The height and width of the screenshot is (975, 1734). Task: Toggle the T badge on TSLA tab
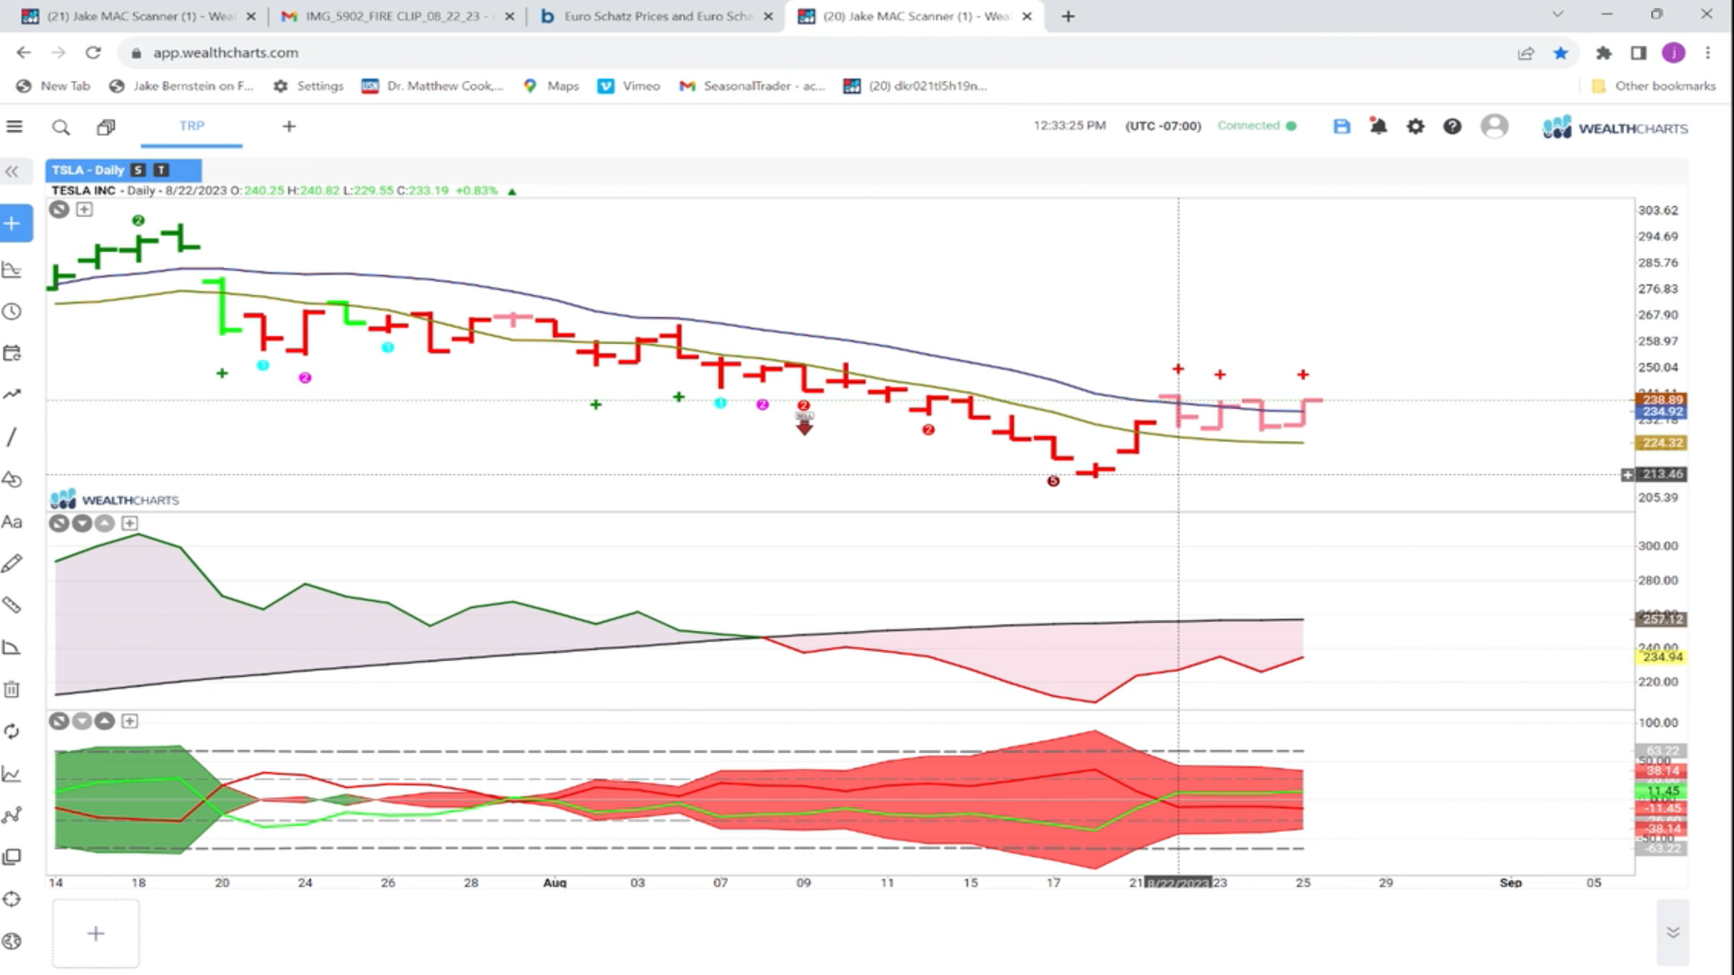(x=161, y=170)
